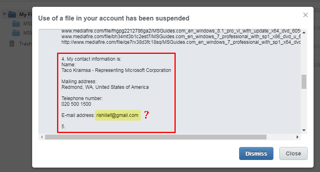The height and width of the screenshot is (172, 320).
Task: Click the Dismiss button
Action: pos(256,154)
